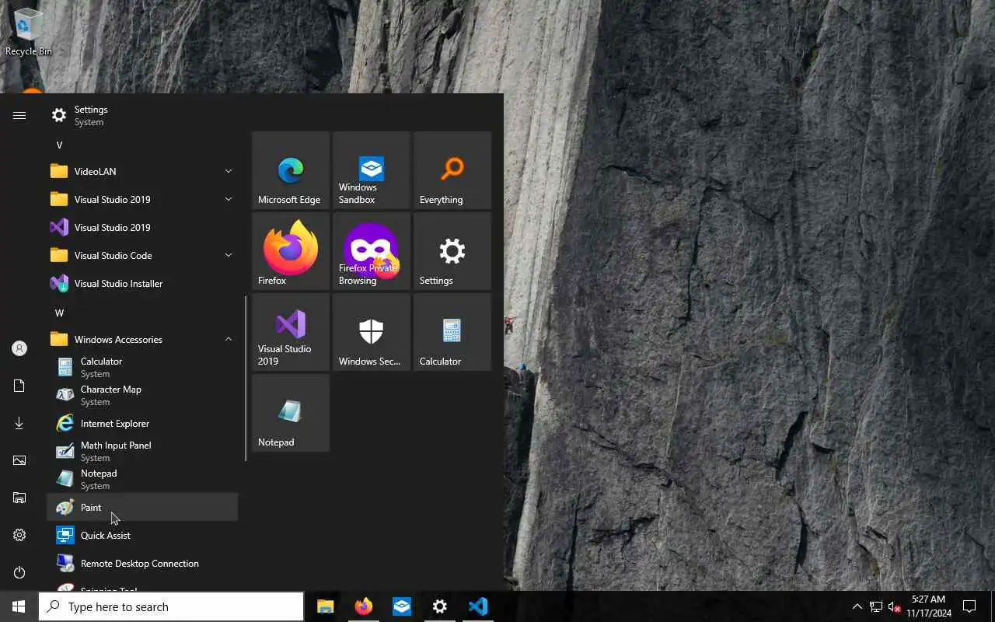Open Firefox Private Browsing tile
The image size is (995, 622).
371,251
